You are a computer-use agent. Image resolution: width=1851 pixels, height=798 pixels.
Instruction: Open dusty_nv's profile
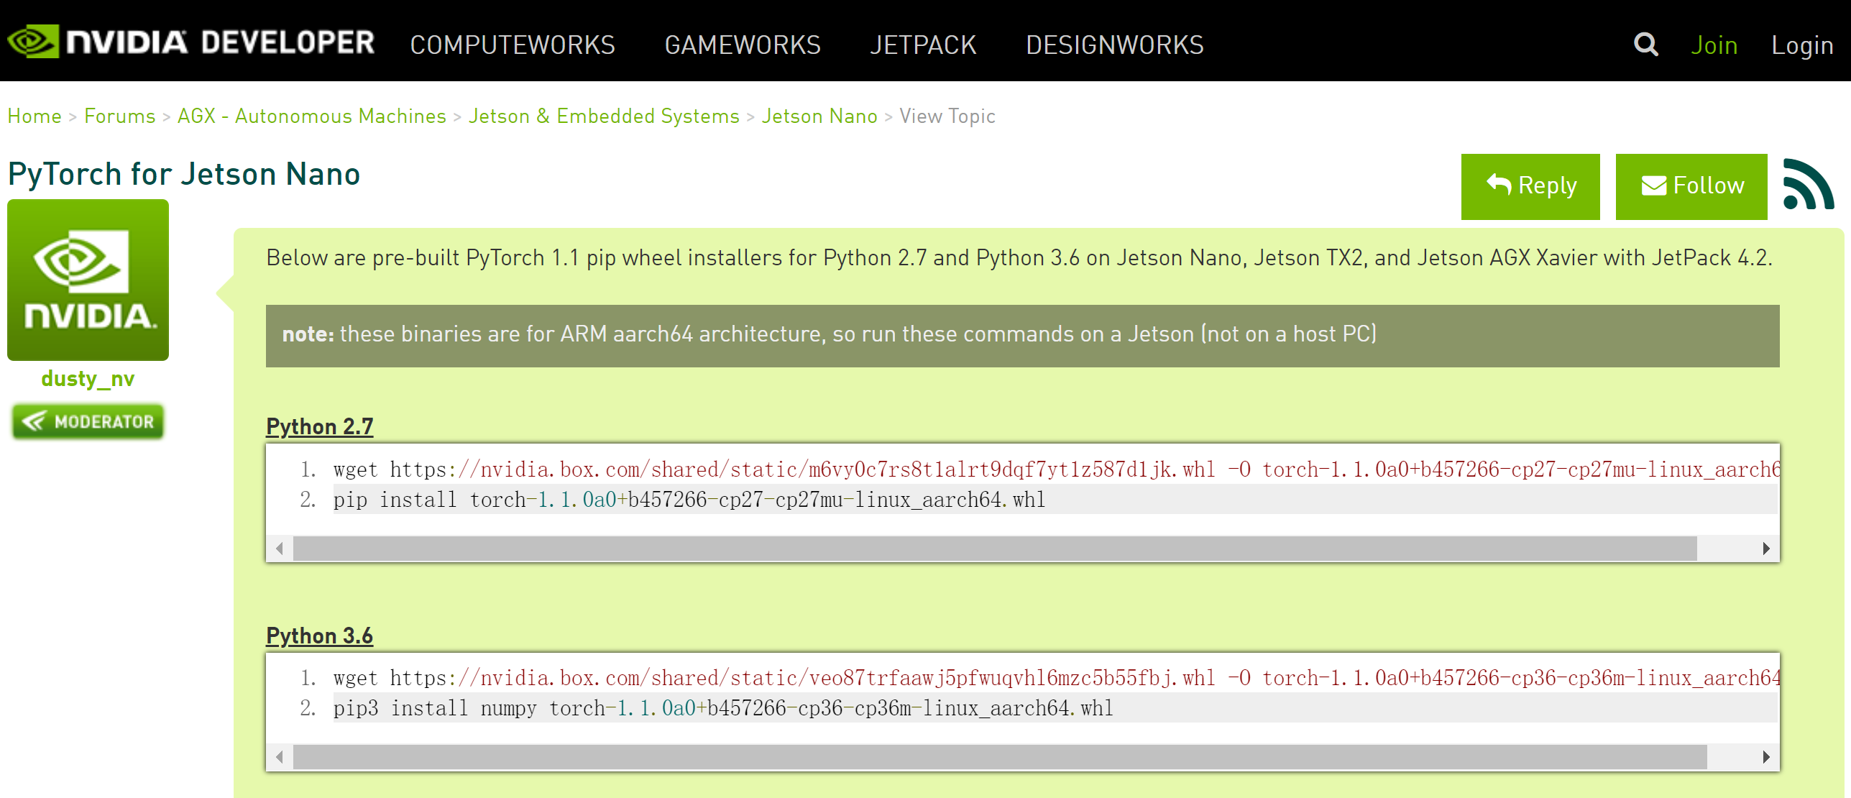(x=88, y=379)
